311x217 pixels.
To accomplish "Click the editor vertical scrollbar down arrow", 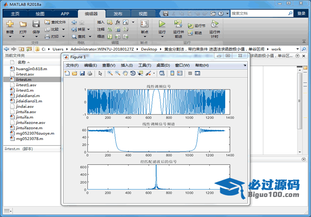I will tap(300, 152).
